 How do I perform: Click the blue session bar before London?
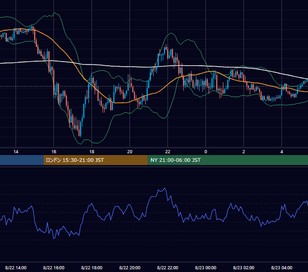click(x=22, y=160)
